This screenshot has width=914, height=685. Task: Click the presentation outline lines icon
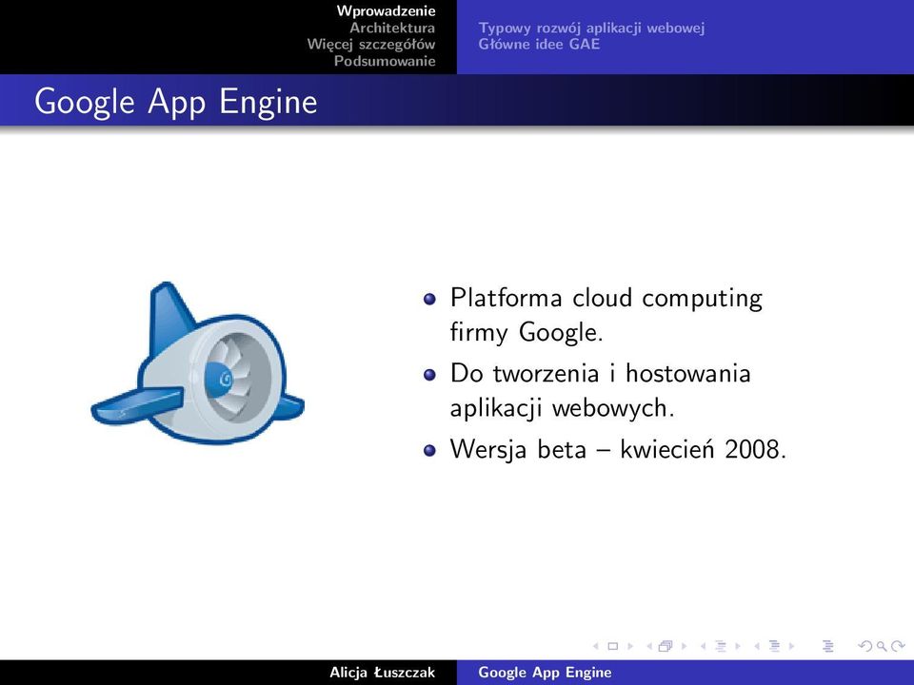coord(827,646)
